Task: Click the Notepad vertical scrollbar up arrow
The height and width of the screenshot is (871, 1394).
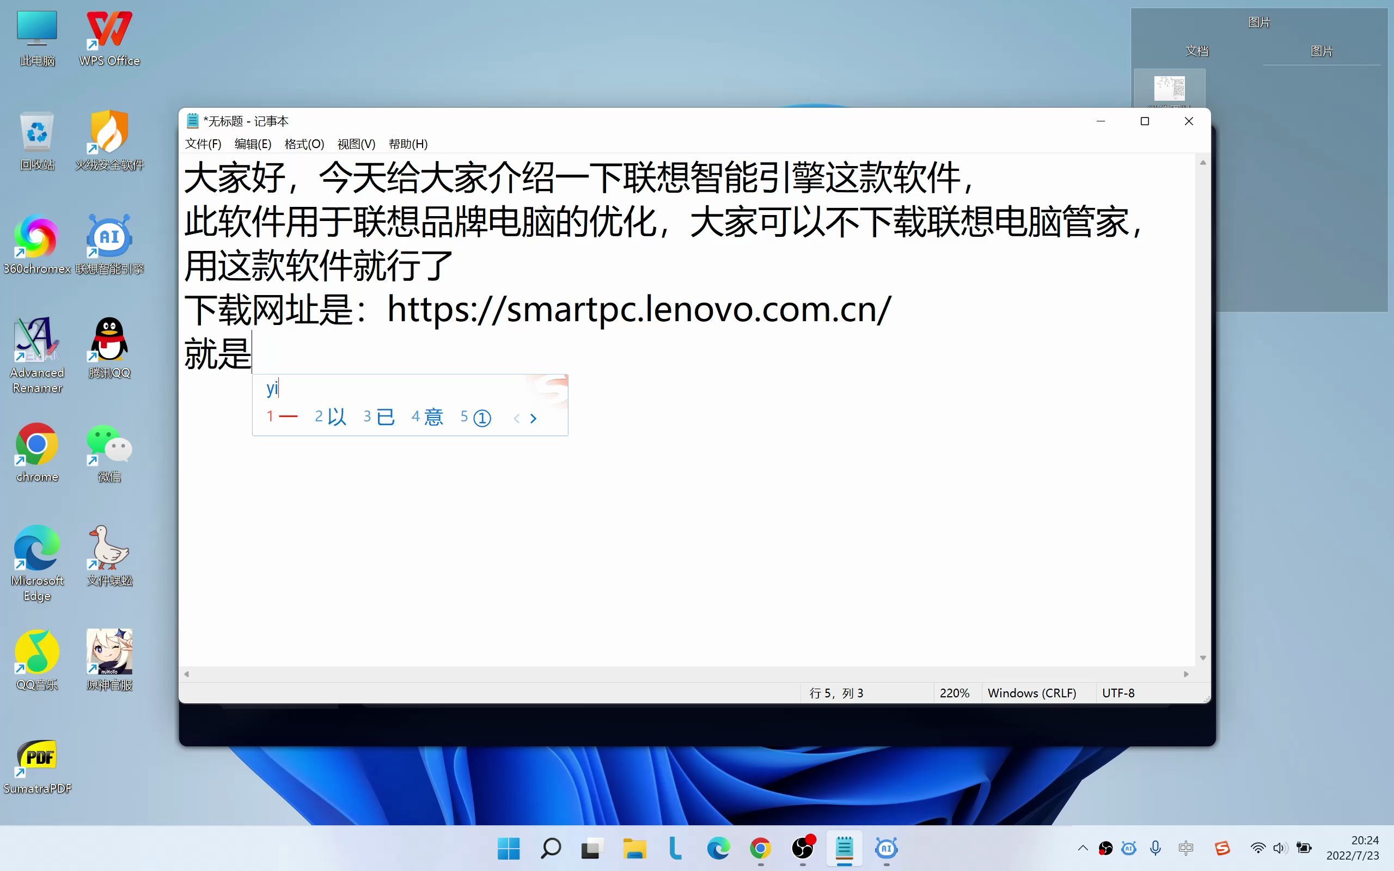Action: click(1203, 163)
